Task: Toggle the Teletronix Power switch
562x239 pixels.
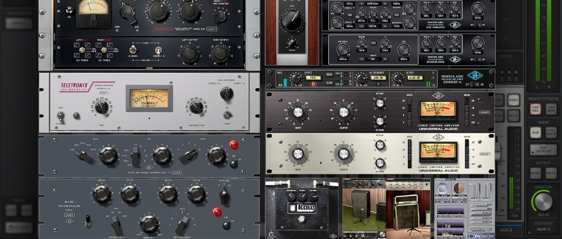Action: point(227,114)
